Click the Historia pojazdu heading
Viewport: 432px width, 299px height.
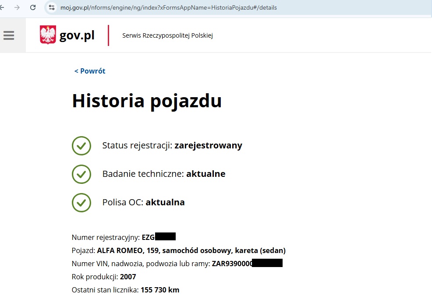(146, 101)
